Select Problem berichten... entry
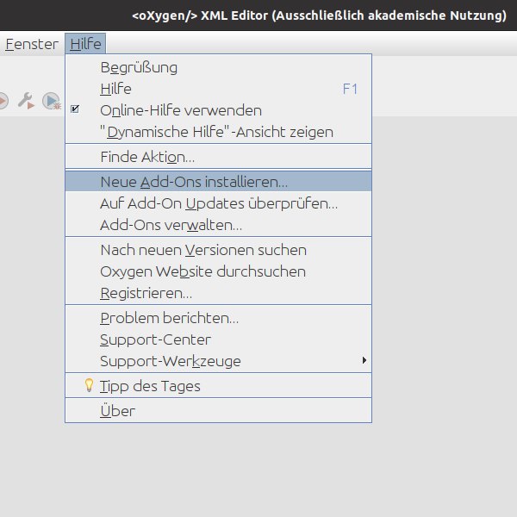 (x=169, y=318)
